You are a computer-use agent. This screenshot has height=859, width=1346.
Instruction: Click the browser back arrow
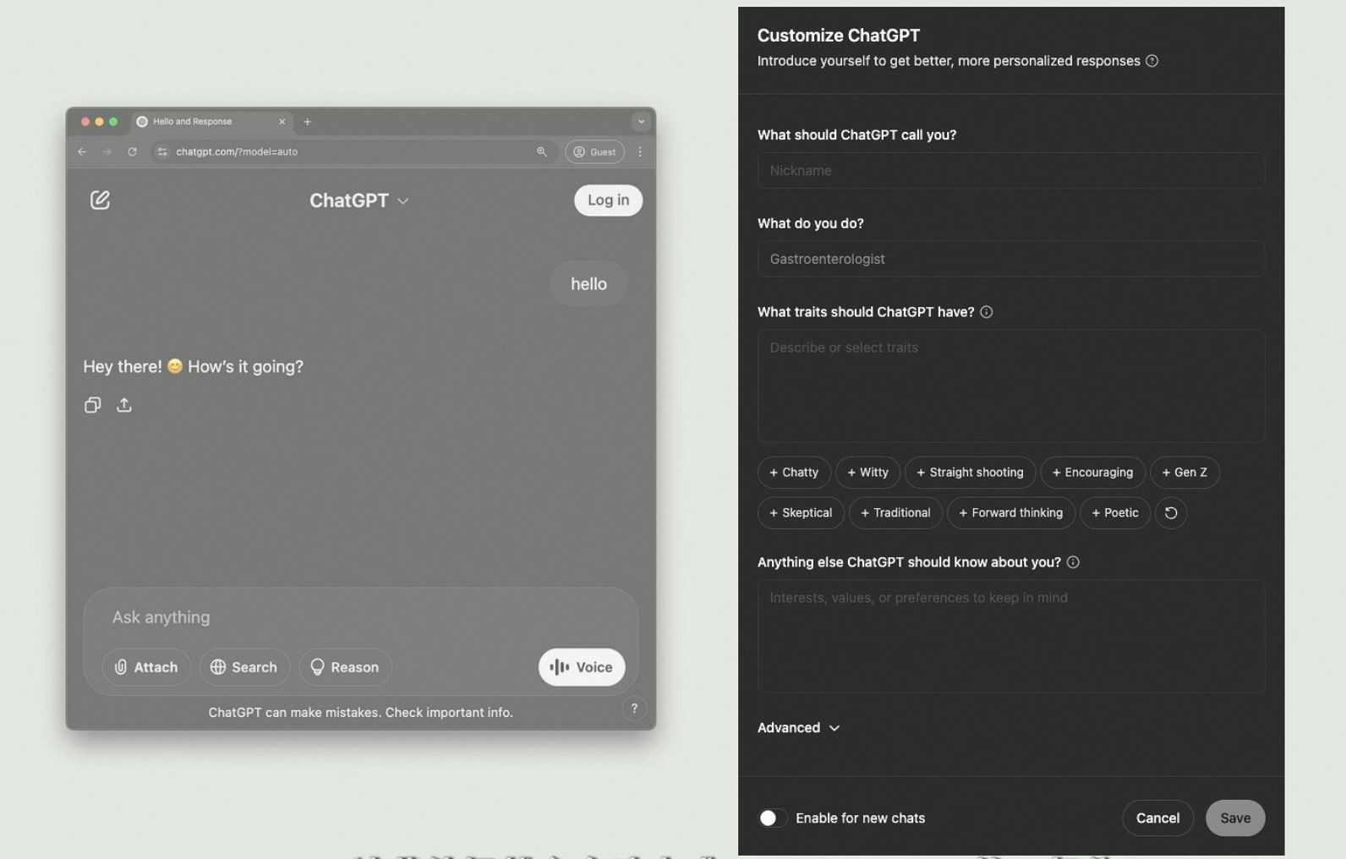click(x=82, y=152)
